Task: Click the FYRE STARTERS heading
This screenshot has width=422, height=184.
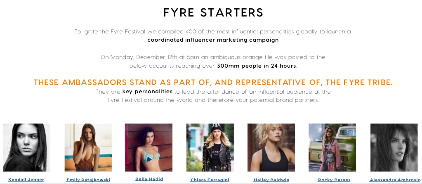Action: pos(213,13)
